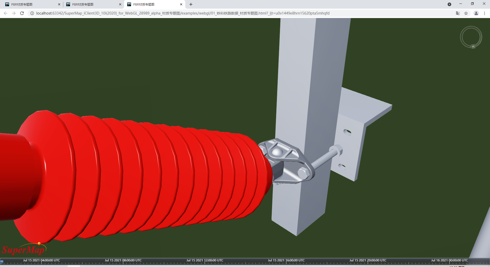Click the browser back arrow
This screenshot has height=267, width=490.
pos(6,13)
